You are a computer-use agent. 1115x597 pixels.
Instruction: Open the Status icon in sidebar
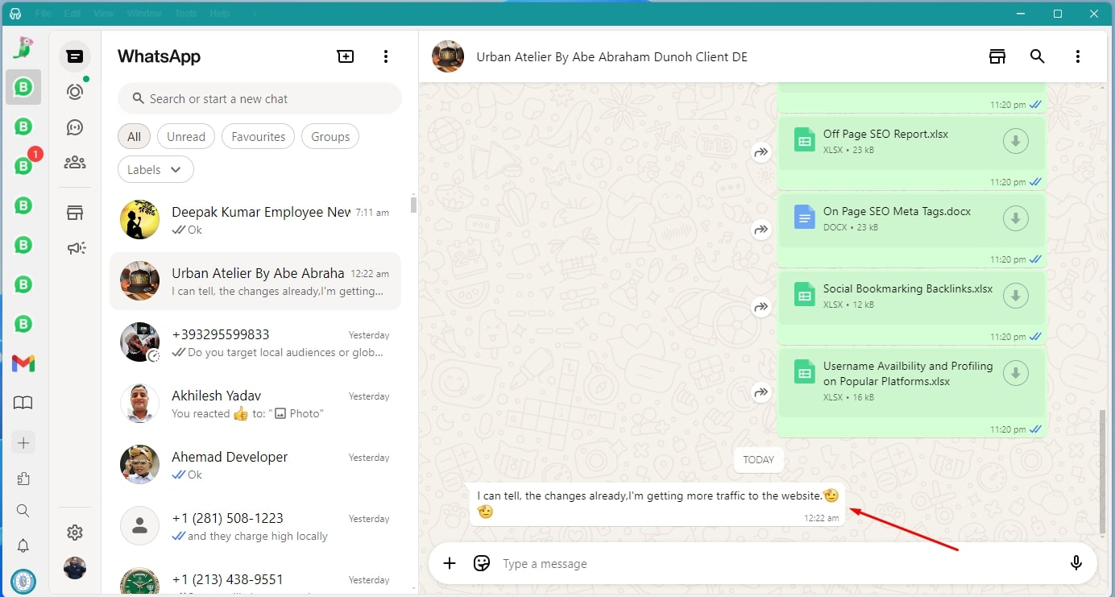(x=75, y=92)
